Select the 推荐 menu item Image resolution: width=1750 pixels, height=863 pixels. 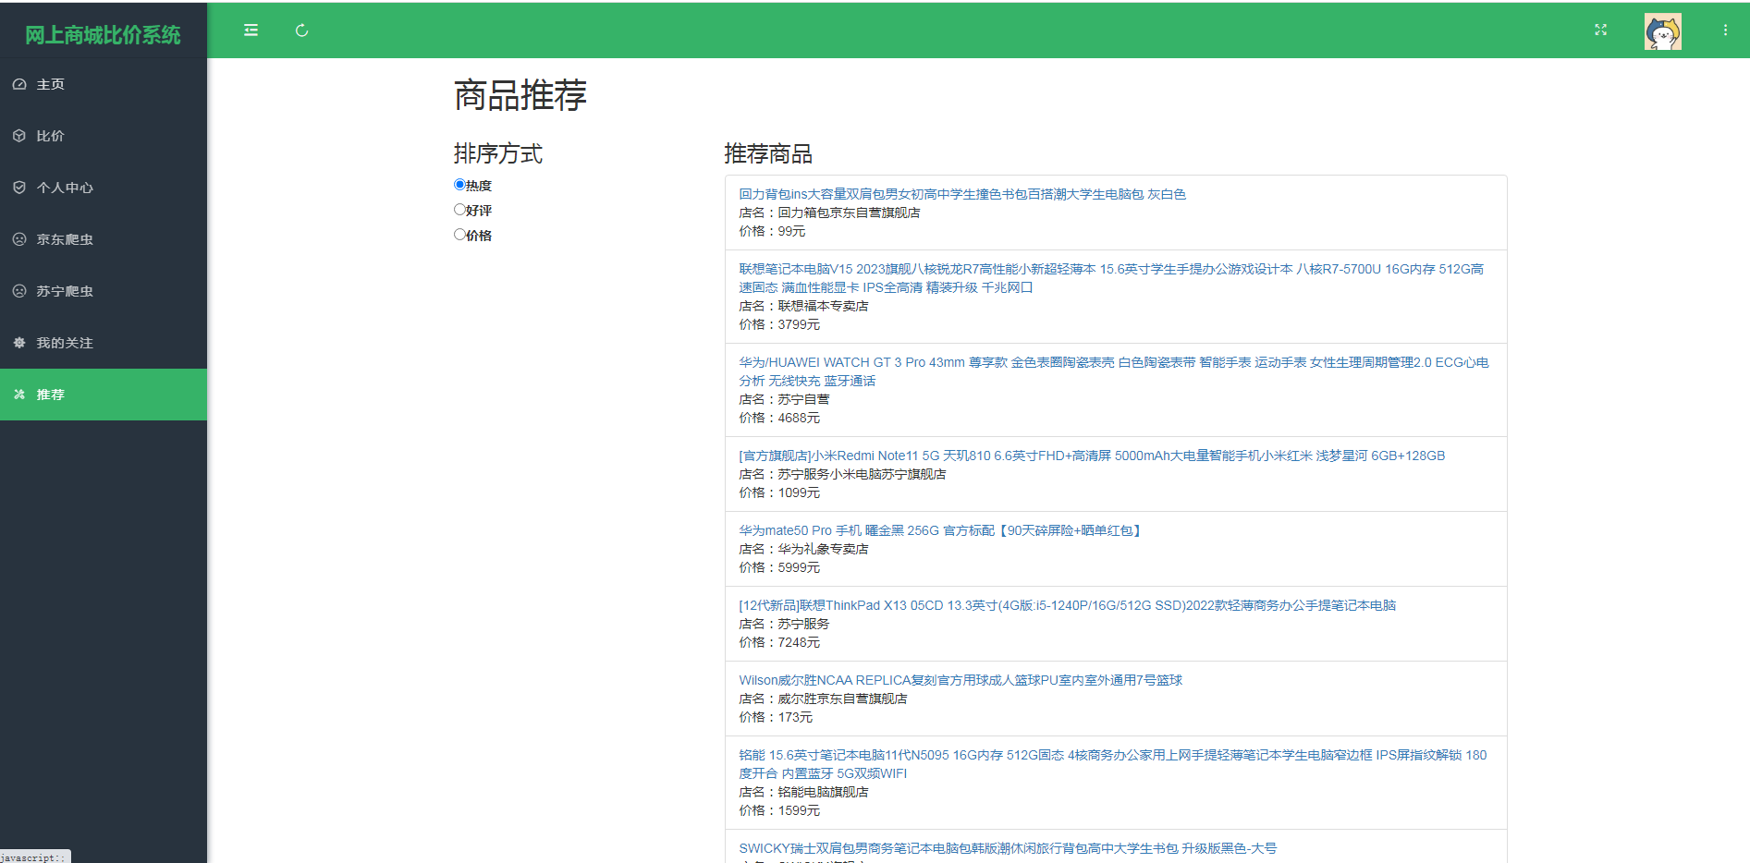tap(104, 395)
